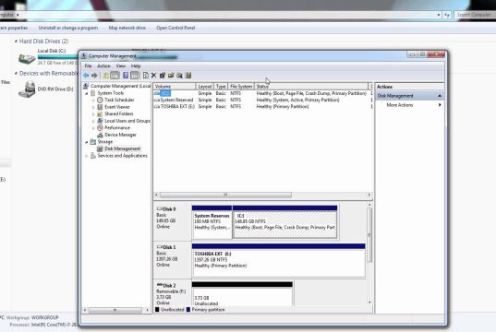Sort by the Status column header
Viewport: 496px width, 332px height.
tap(311, 87)
